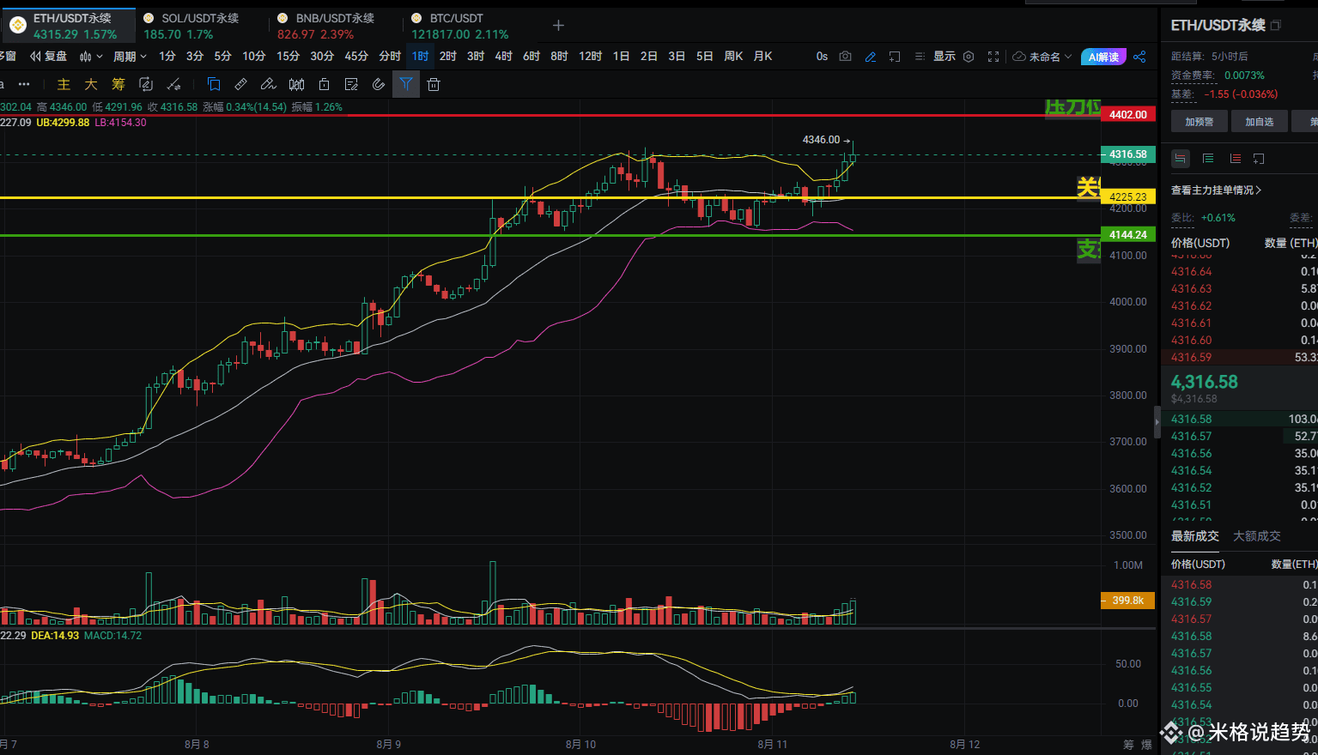1318x755 pixels.
Task: Click the 4316.58 current price label on axis
Action: [x=1128, y=154]
